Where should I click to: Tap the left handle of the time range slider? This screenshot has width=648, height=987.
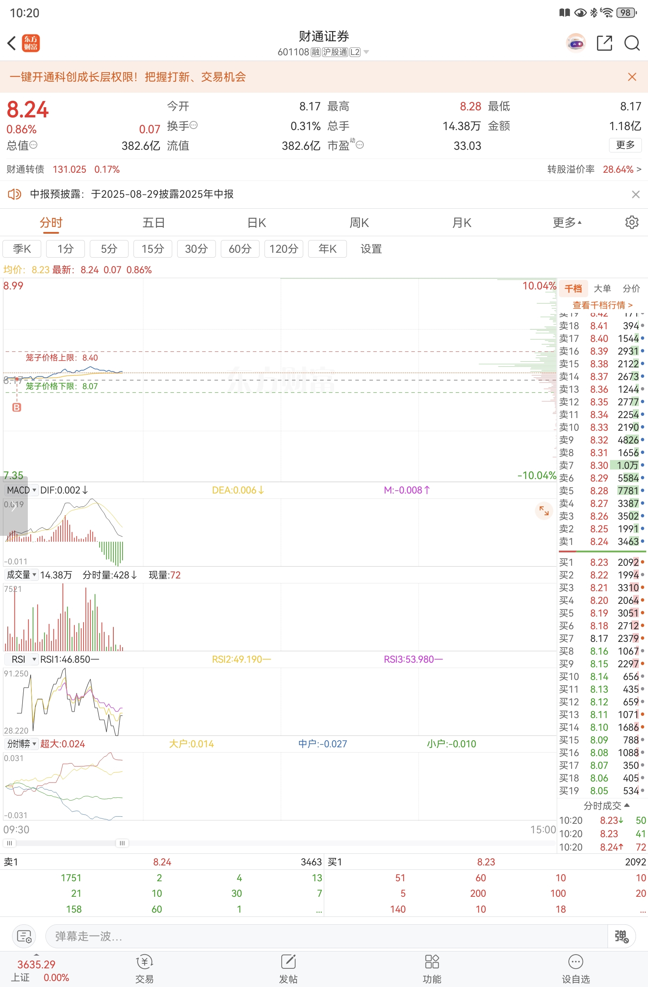pos(9,843)
